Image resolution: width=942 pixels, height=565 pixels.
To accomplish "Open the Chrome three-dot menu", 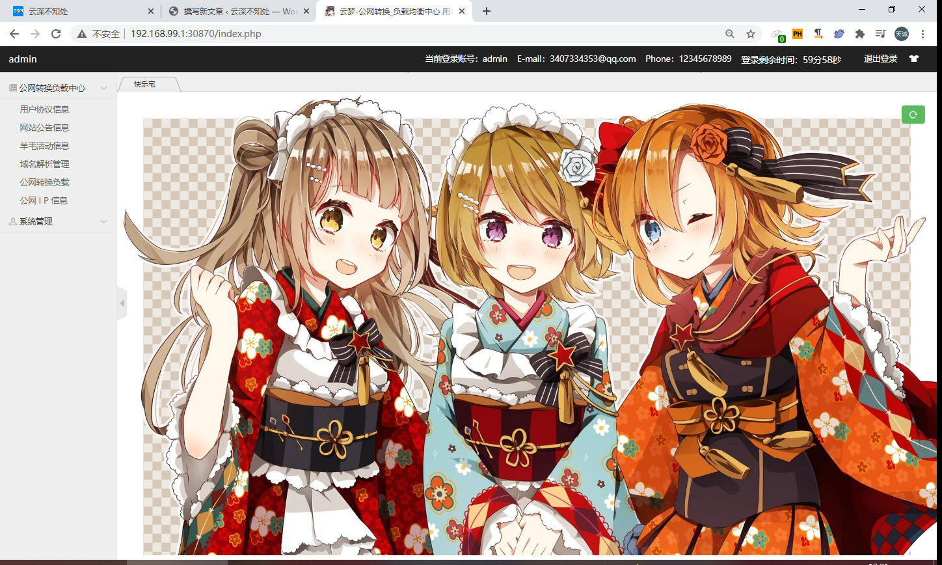I will pos(922,34).
